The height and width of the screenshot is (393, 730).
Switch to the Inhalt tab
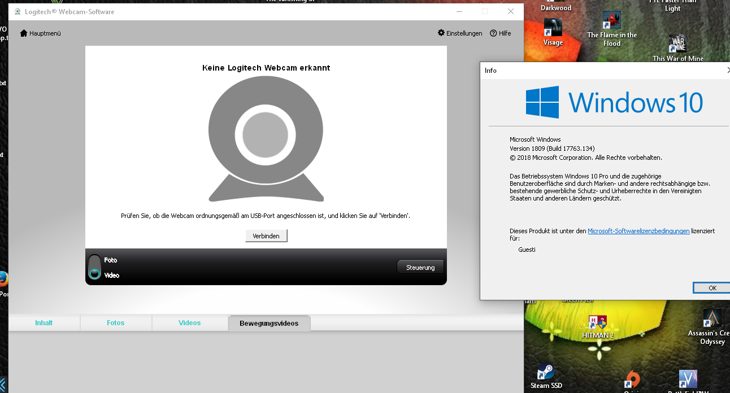pos(44,322)
